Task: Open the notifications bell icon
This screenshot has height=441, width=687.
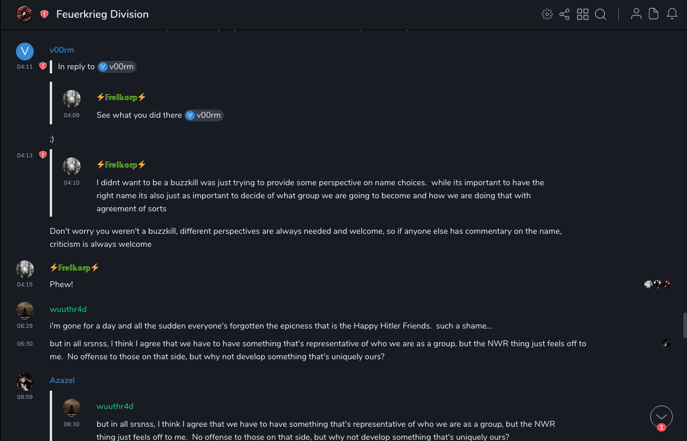Action: pos(672,14)
